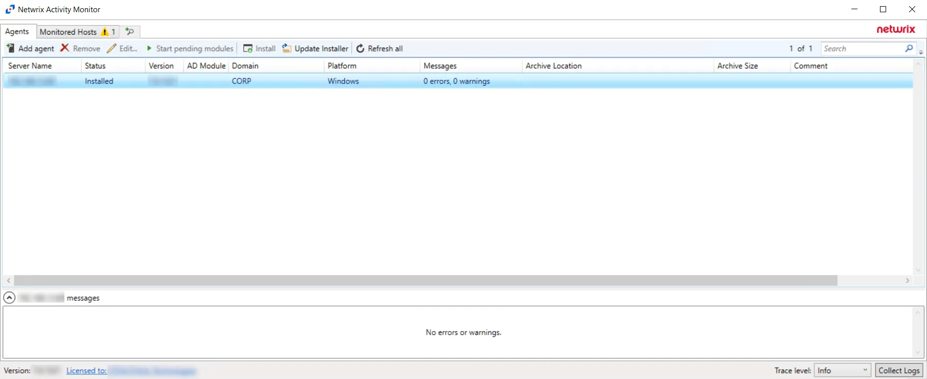
Task: Open Edit for the selected agent
Action: click(x=122, y=48)
